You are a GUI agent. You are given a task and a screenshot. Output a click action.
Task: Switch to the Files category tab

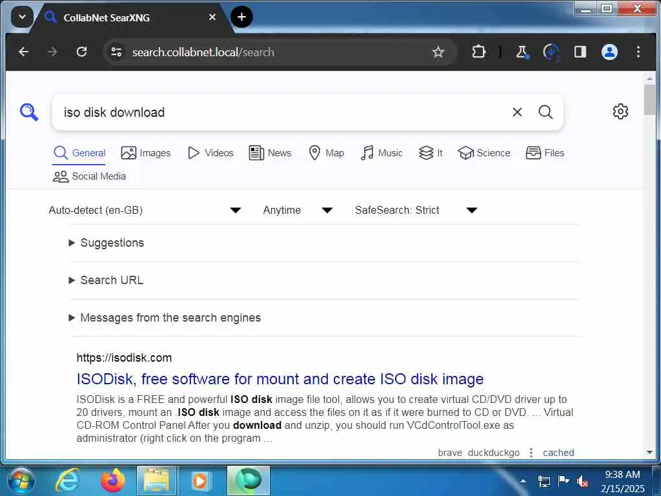545,152
